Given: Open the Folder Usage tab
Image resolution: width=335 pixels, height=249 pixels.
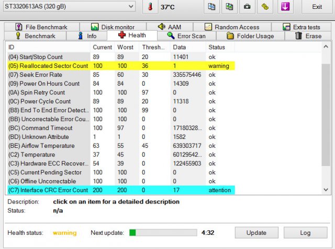Looking at the screenshot, I should pos(250,36).
